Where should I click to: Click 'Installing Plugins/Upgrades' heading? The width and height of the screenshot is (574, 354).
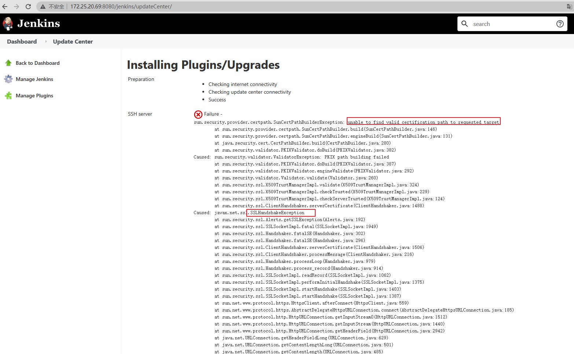click(203, 65)
